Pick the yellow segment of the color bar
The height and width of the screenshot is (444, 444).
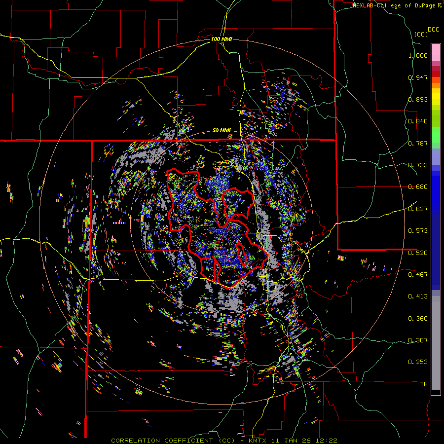436,97
